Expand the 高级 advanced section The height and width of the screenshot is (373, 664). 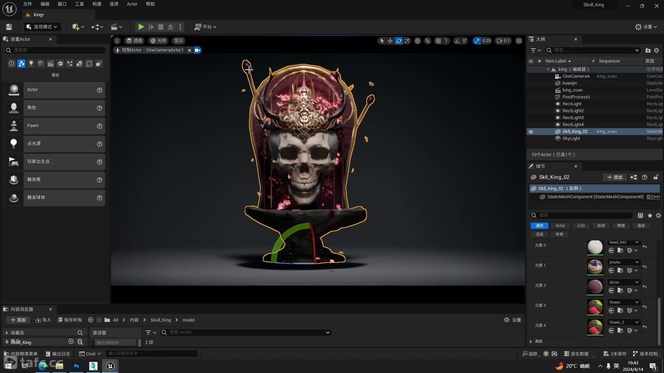click(531, 341)
